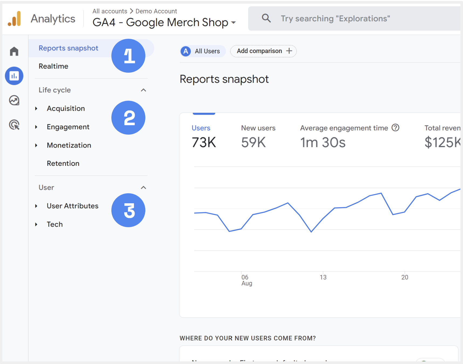Go to Home via house icon
Viewport: 463px width, 364px height.
click(x=14, y=51)
